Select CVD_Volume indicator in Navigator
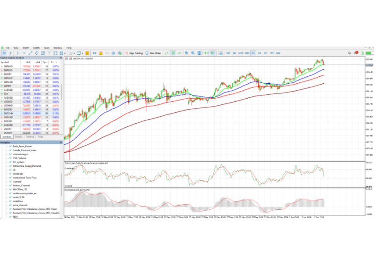374x266 pixels. pyautogui.click(x=19, y=158)
